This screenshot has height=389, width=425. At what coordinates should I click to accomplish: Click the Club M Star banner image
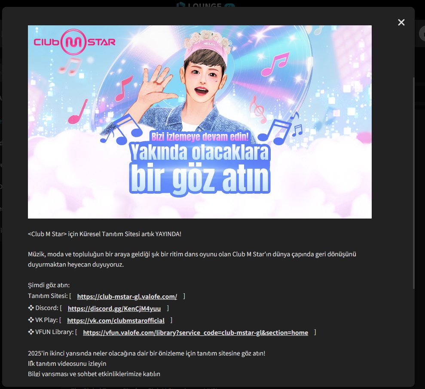coord(200,122)
